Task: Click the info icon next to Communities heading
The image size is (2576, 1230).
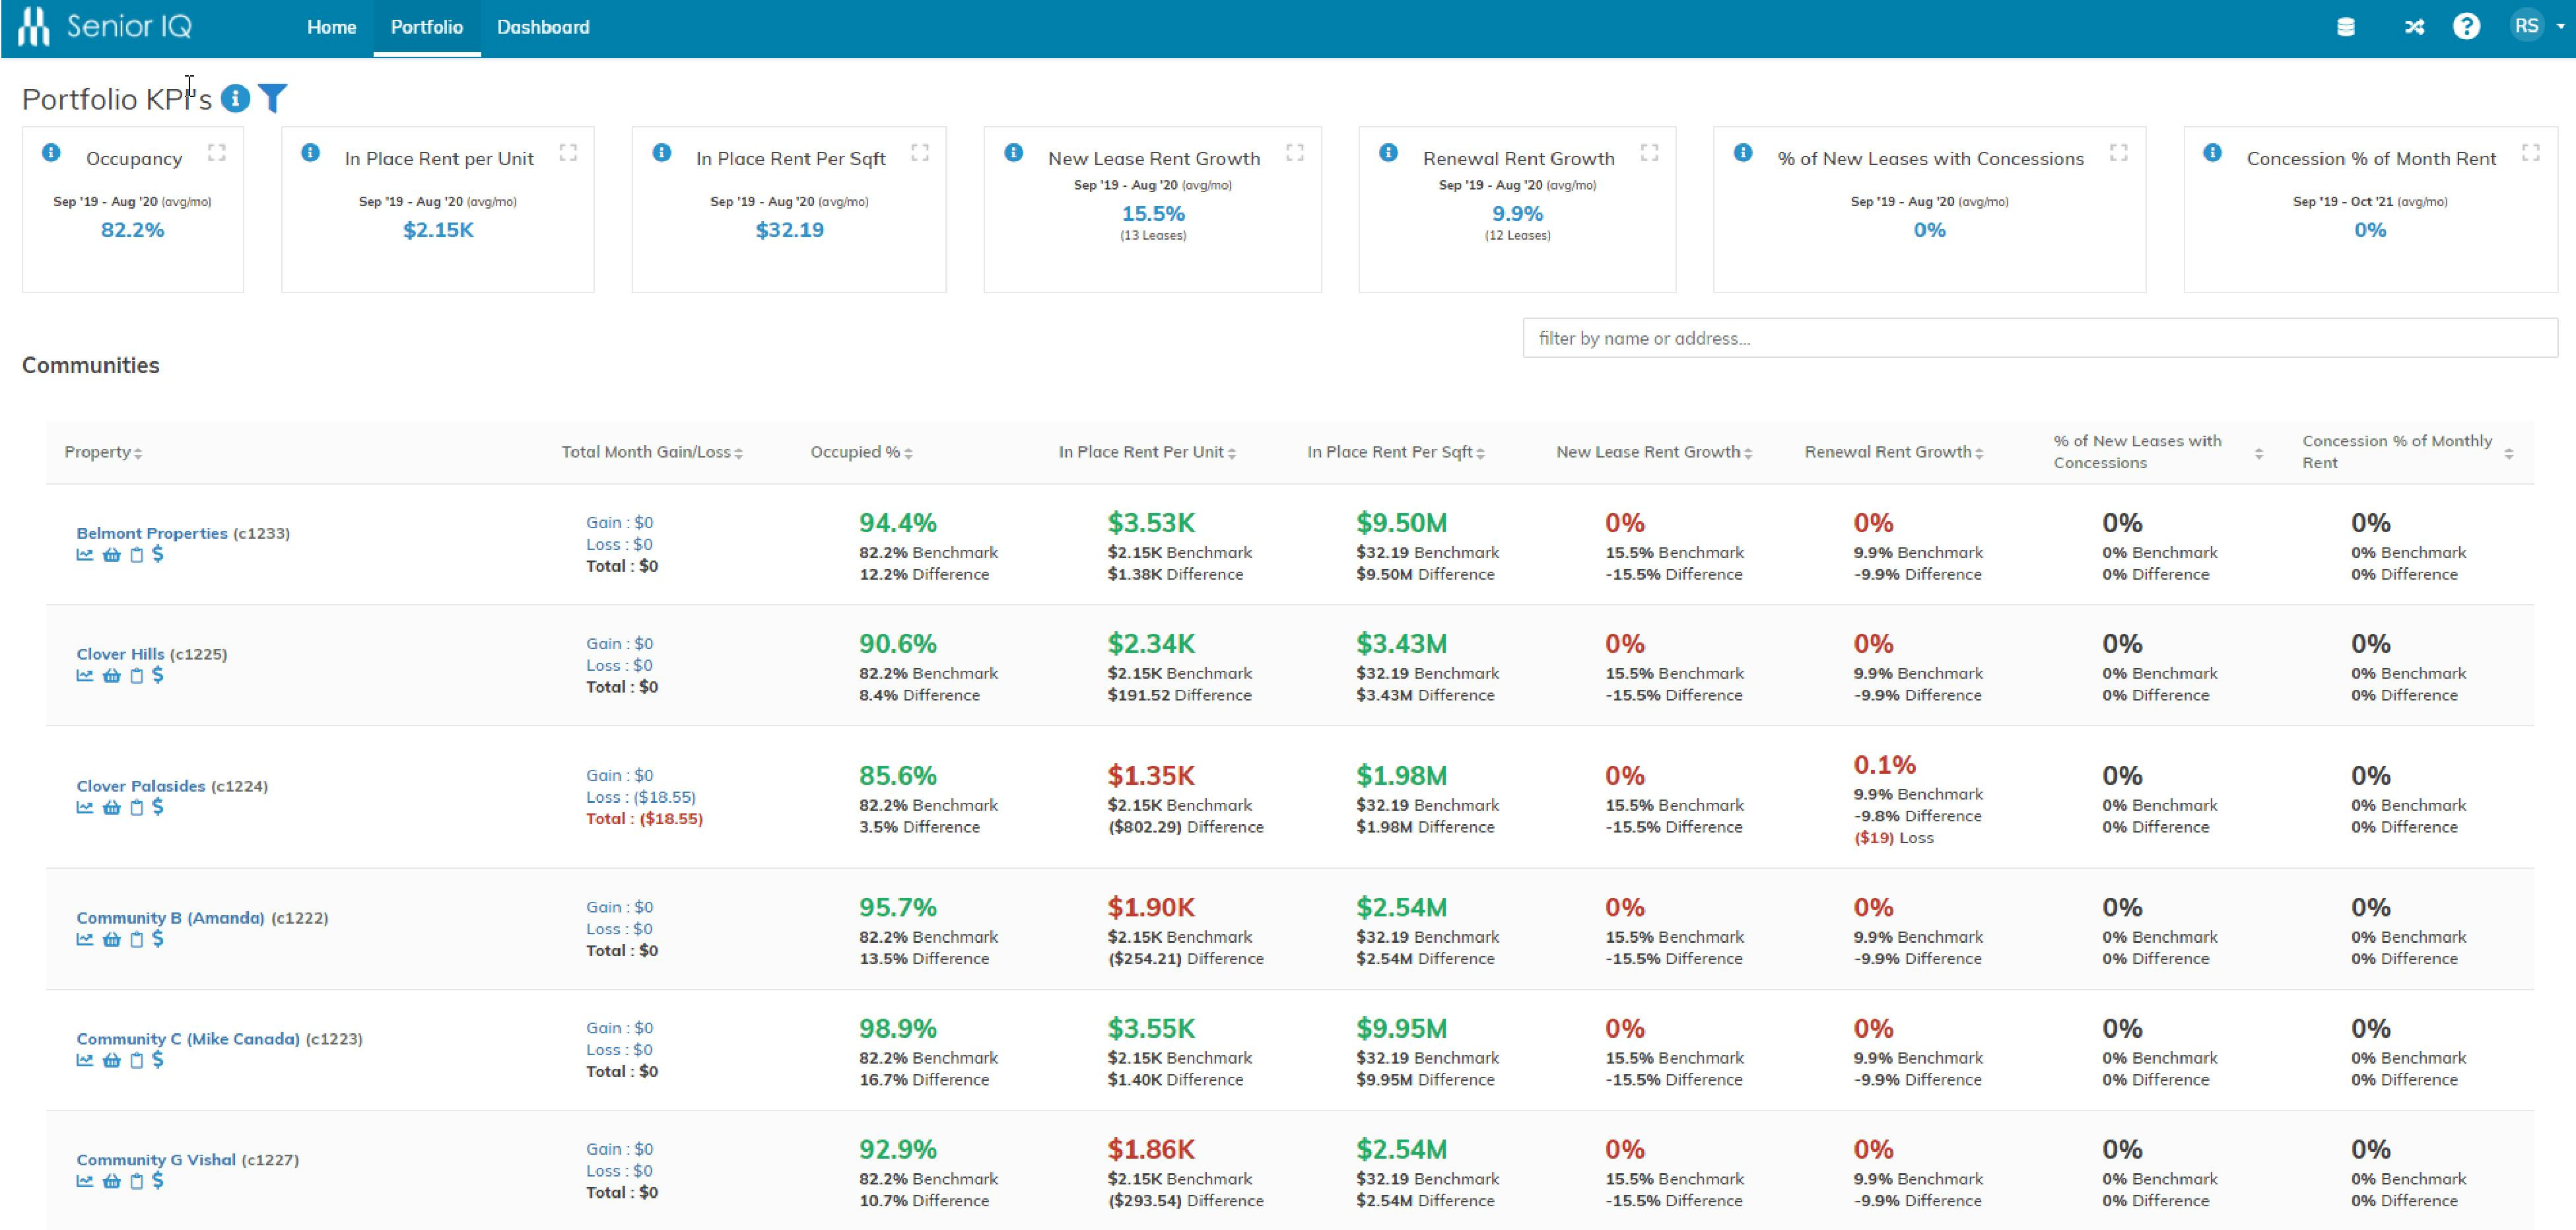Action: tap(236, 99)
